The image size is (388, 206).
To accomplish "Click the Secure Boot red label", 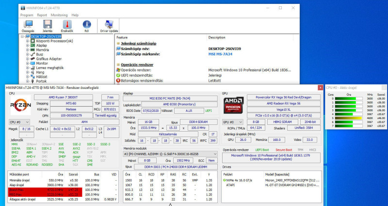I will [x=284, y=150].
